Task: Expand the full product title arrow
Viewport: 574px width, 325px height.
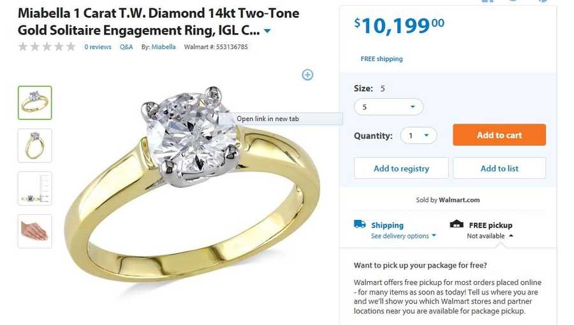Action: tap(267, 31)
